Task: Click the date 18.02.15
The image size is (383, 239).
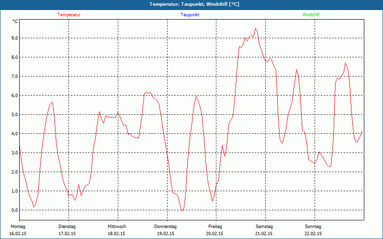Action: pos(116,234)
